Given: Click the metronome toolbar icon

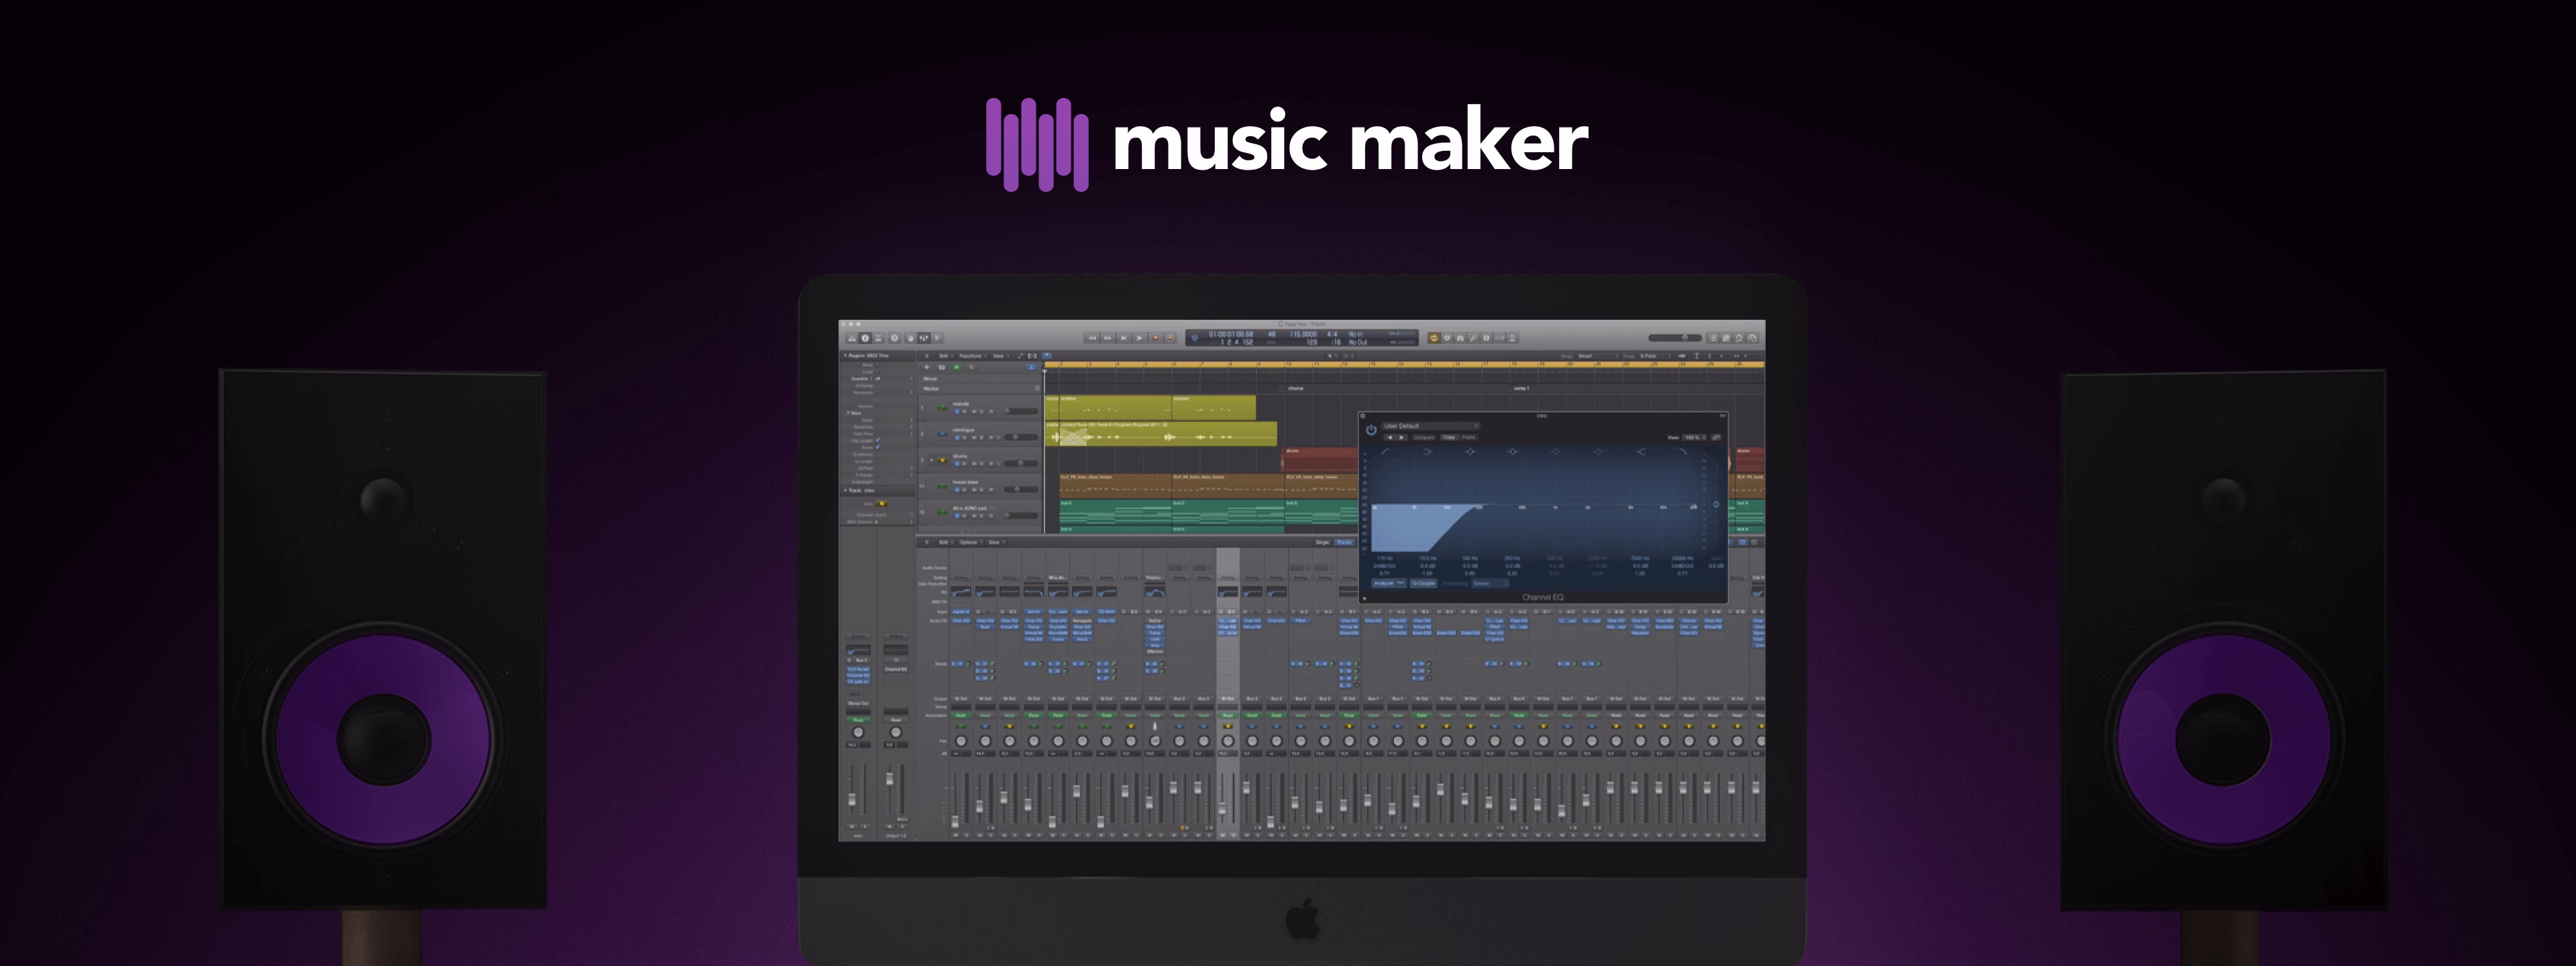Looking at the screenshot, I should (x=1513, y=338).
